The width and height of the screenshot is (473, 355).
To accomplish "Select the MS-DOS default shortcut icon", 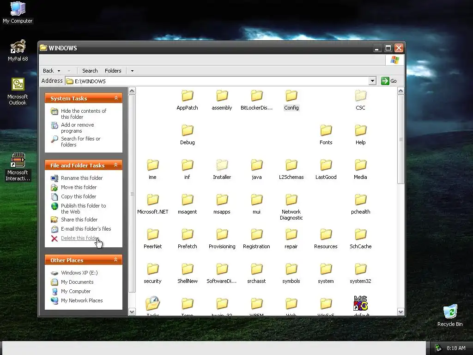I will [x=360, y=303].
